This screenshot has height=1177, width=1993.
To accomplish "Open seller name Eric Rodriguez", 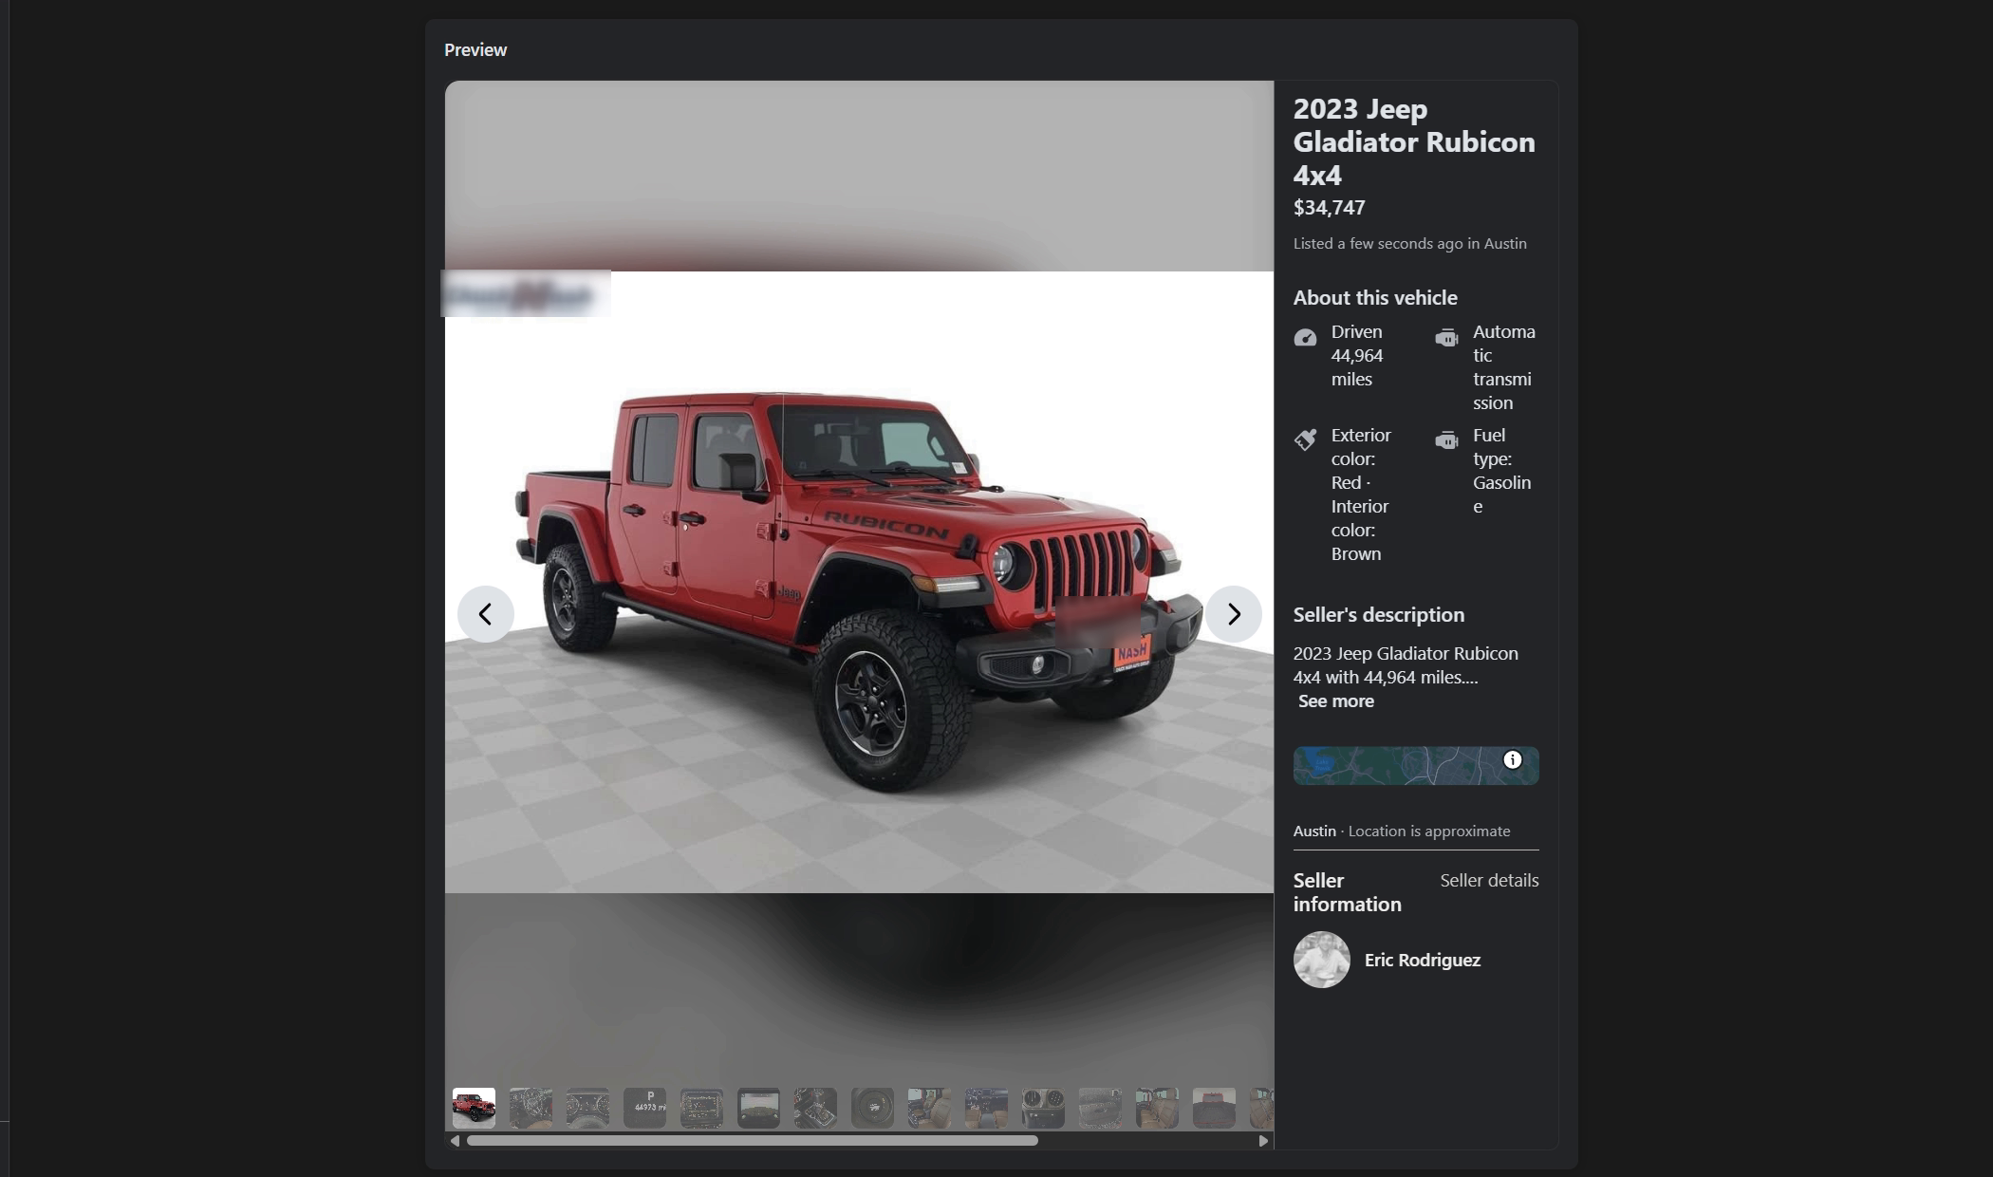I will point(1422,960).
